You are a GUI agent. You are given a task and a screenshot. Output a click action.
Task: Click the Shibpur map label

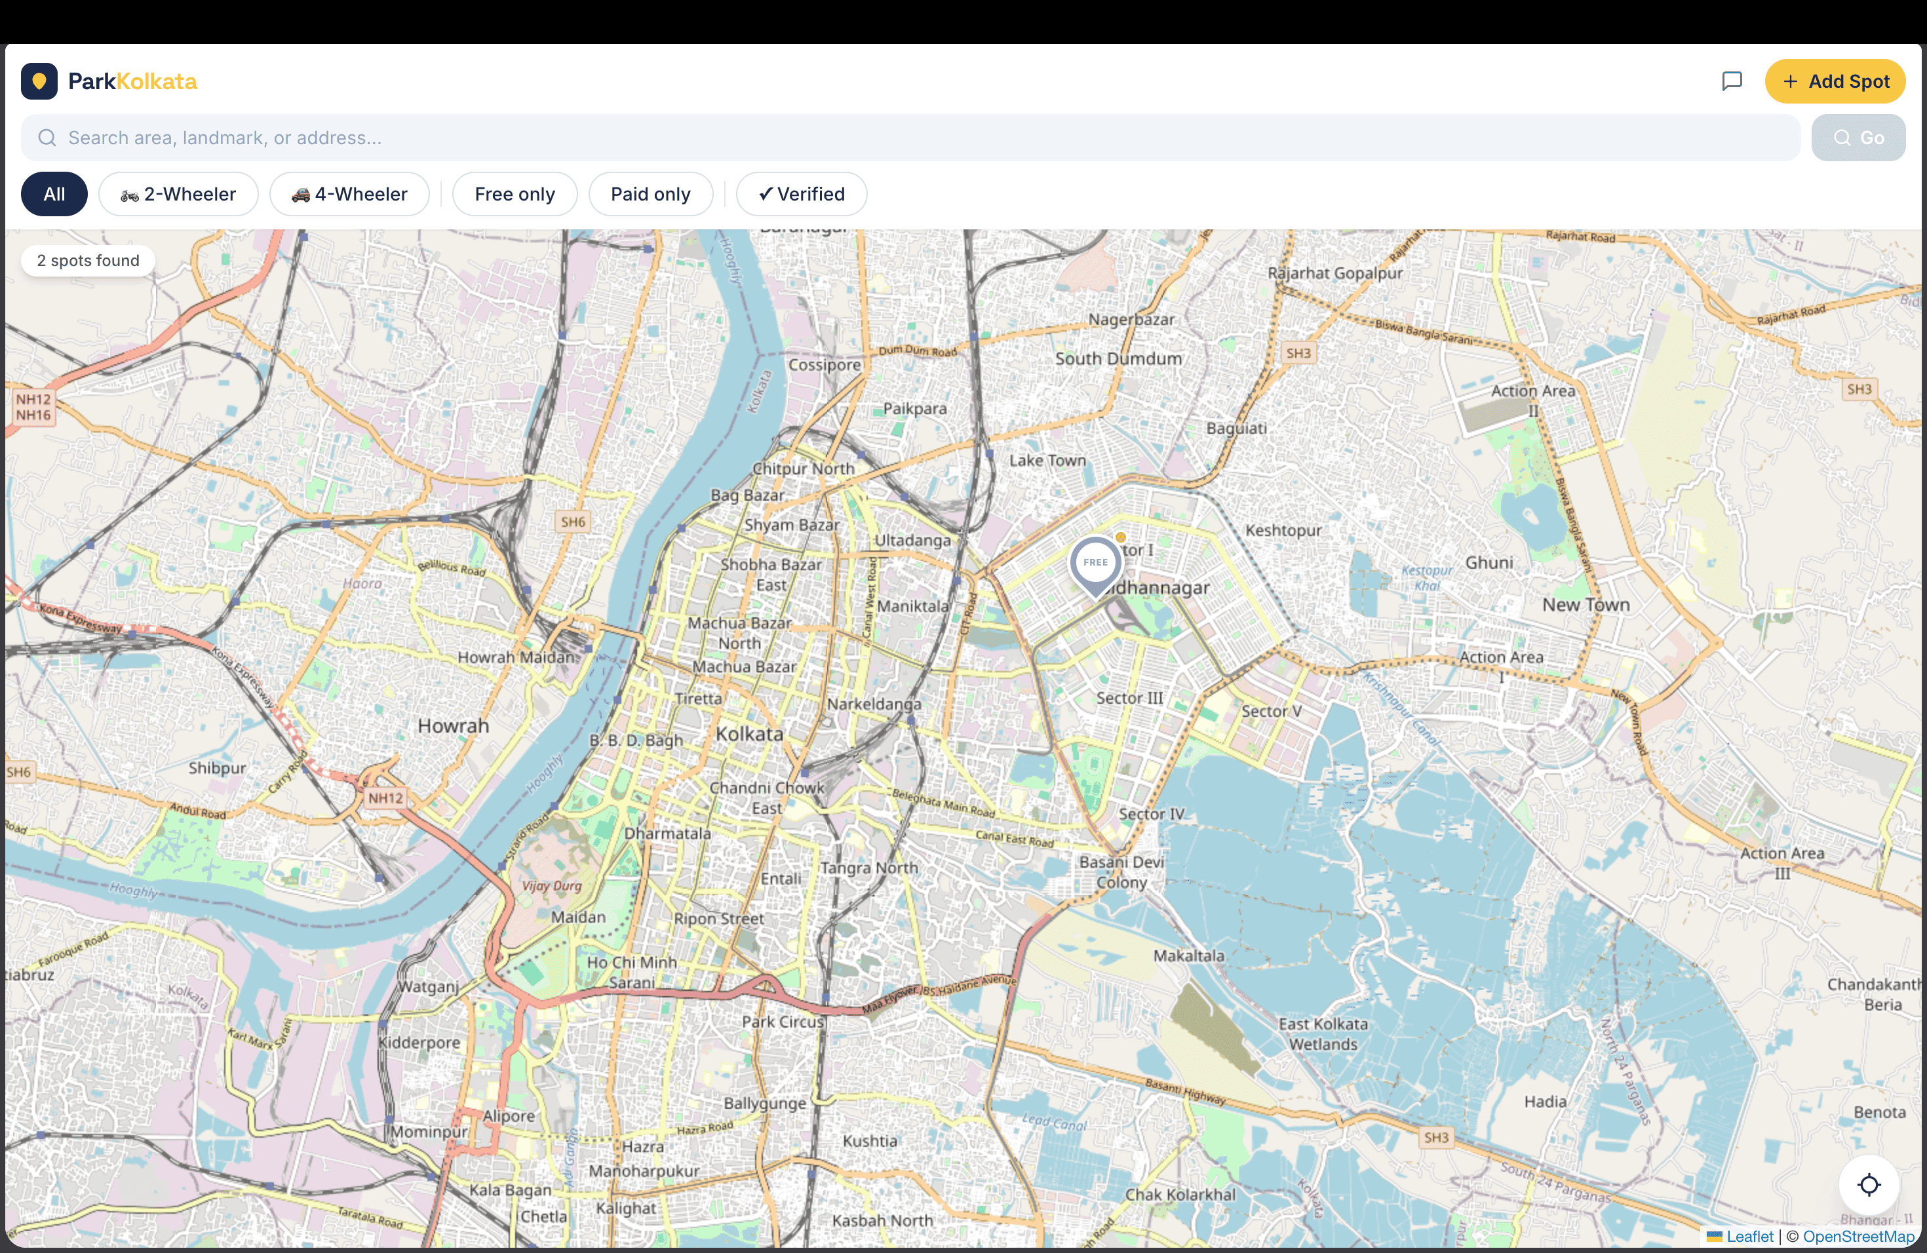[218, 768]
